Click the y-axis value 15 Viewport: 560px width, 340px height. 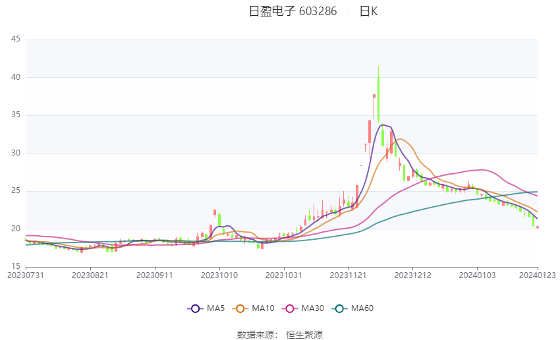coord(16,266)
